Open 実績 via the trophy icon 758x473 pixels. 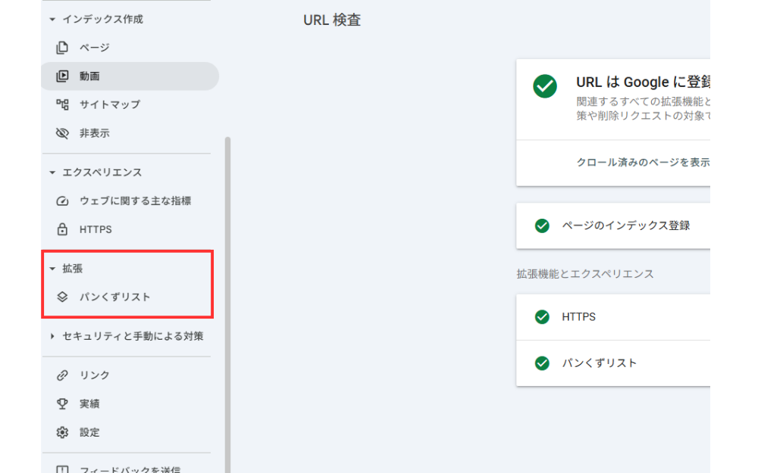point(63,403)
